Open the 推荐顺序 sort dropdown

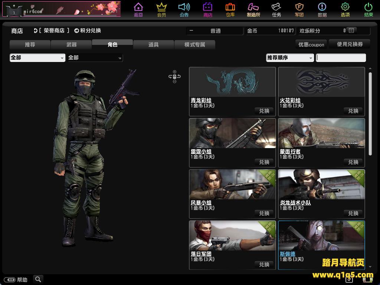[290, 58]
